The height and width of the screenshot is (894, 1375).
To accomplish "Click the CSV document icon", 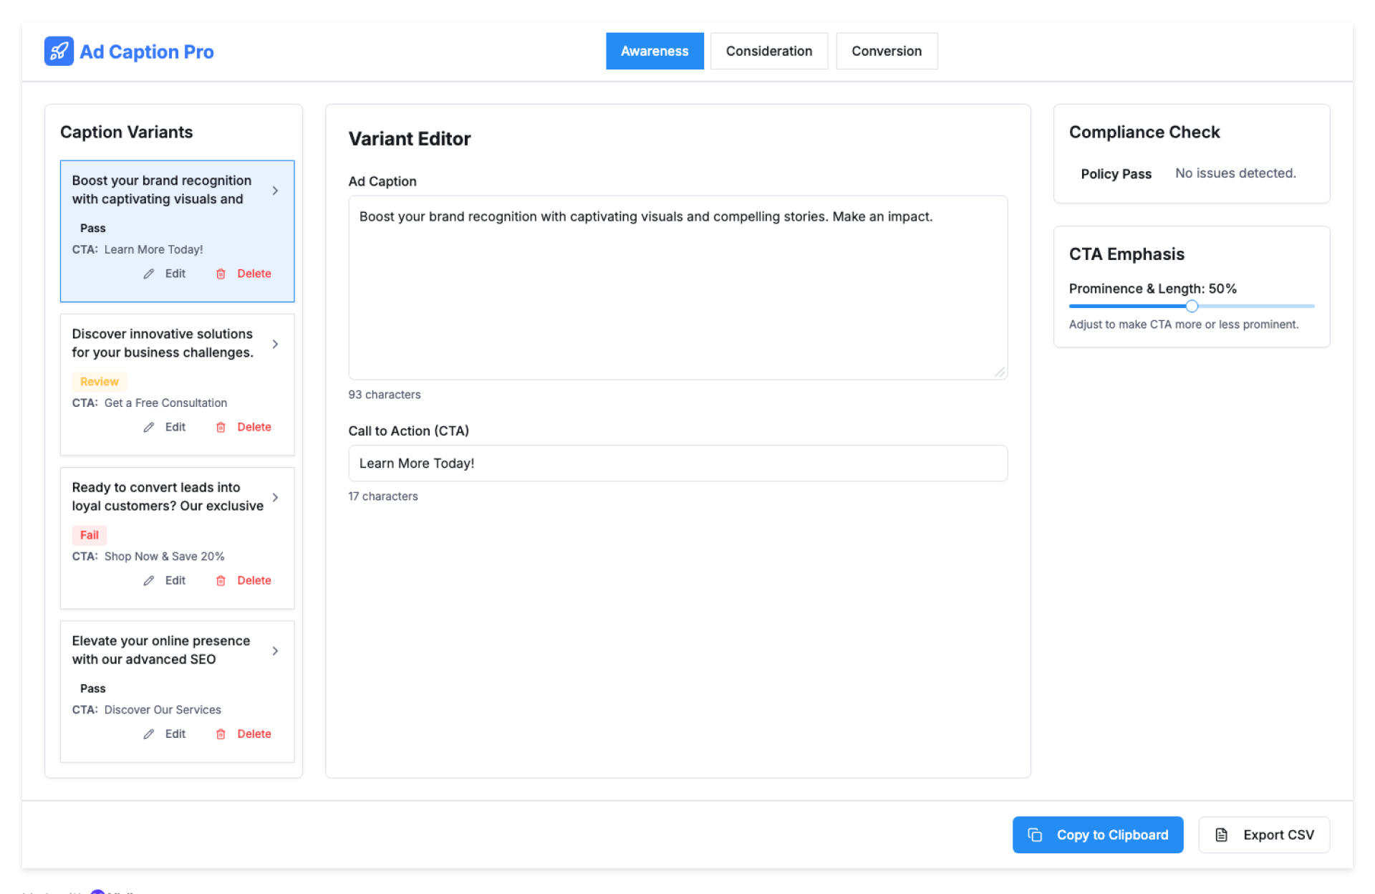I will [1222, 835].
